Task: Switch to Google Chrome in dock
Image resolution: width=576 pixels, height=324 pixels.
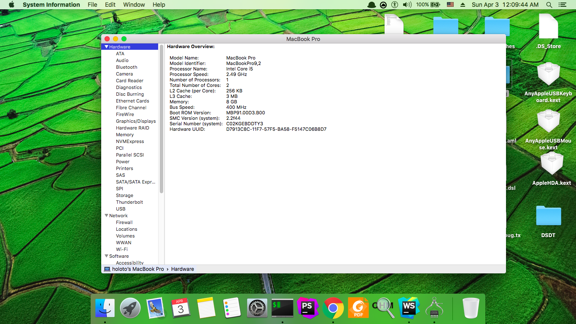Action: [333, 308]
